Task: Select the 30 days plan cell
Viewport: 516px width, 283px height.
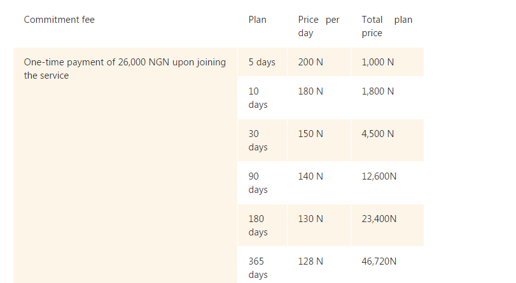Action: [x=258, y=140]
